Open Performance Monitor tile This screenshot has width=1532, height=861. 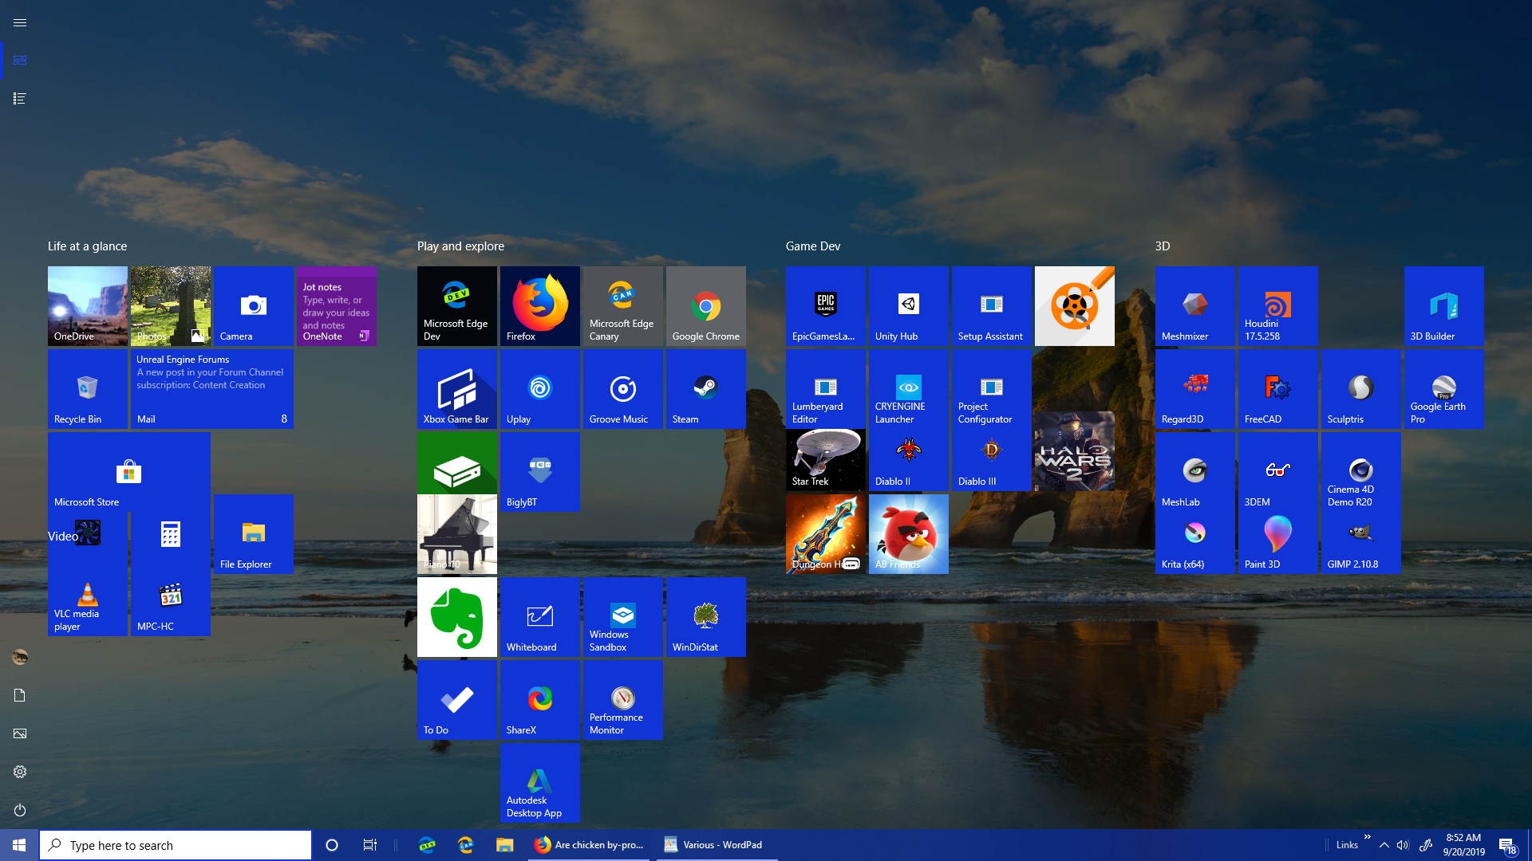622,700
